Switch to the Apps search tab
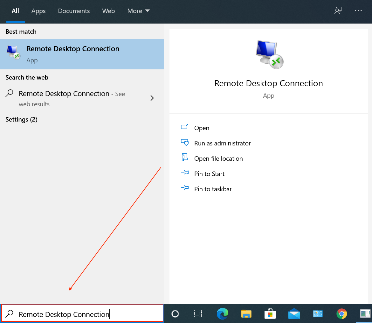372x323 pixels. pos(38,11)
